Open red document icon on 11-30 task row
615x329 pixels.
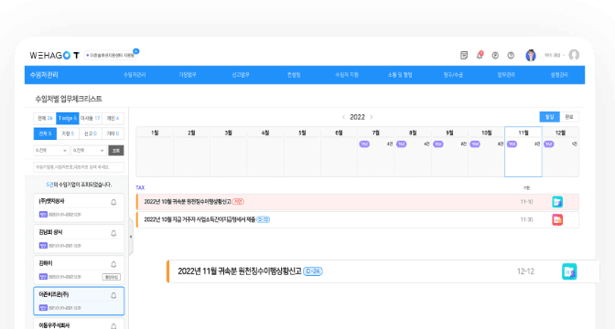pyautogui.click(x=557, y=219)
